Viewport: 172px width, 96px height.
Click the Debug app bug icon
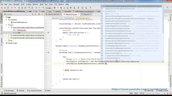[x=61, y=8]
